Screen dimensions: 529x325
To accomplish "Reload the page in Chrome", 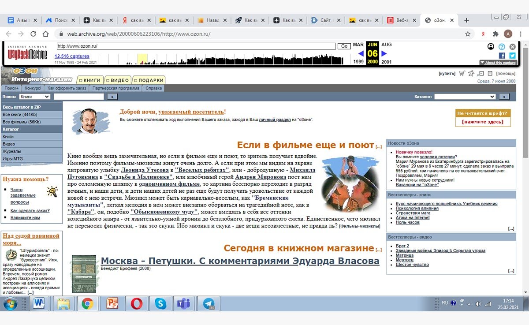I will (x=33, y=34).
